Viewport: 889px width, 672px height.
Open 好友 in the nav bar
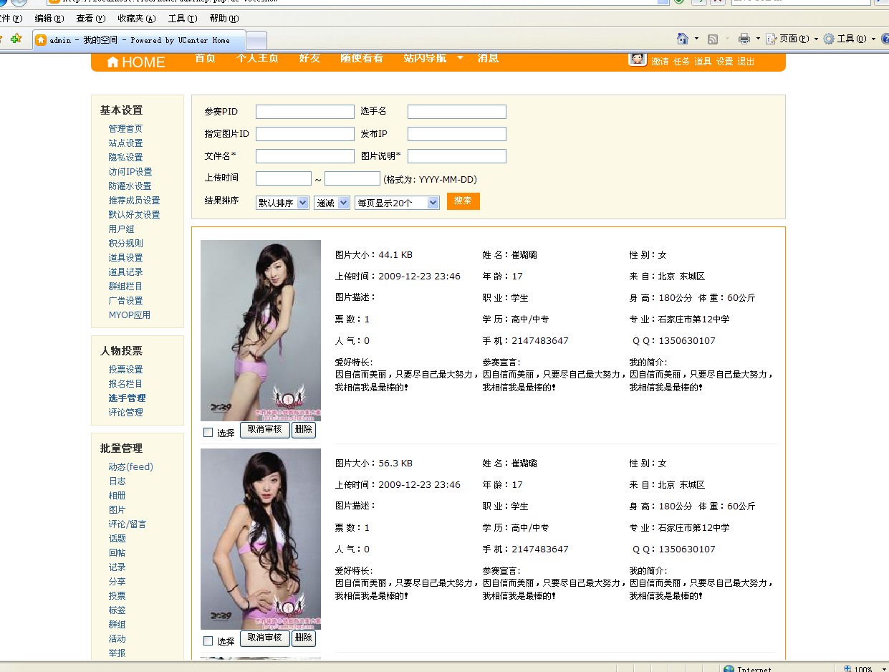pos(309,58)
